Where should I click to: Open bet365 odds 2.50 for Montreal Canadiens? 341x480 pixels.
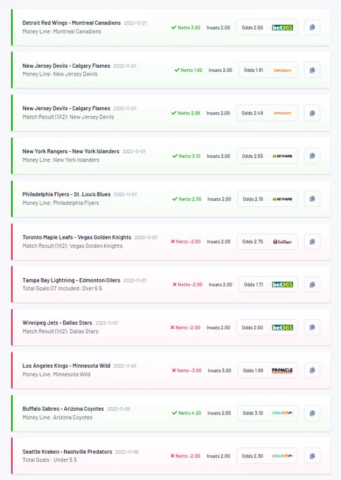click(x=268, y=28)
